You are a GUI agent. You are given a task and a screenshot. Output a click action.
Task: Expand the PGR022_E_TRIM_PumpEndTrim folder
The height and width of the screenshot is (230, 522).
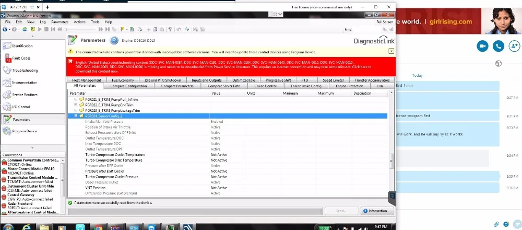point(76,105)
